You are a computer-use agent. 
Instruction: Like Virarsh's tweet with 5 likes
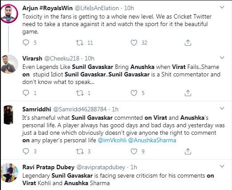point(134,93)
